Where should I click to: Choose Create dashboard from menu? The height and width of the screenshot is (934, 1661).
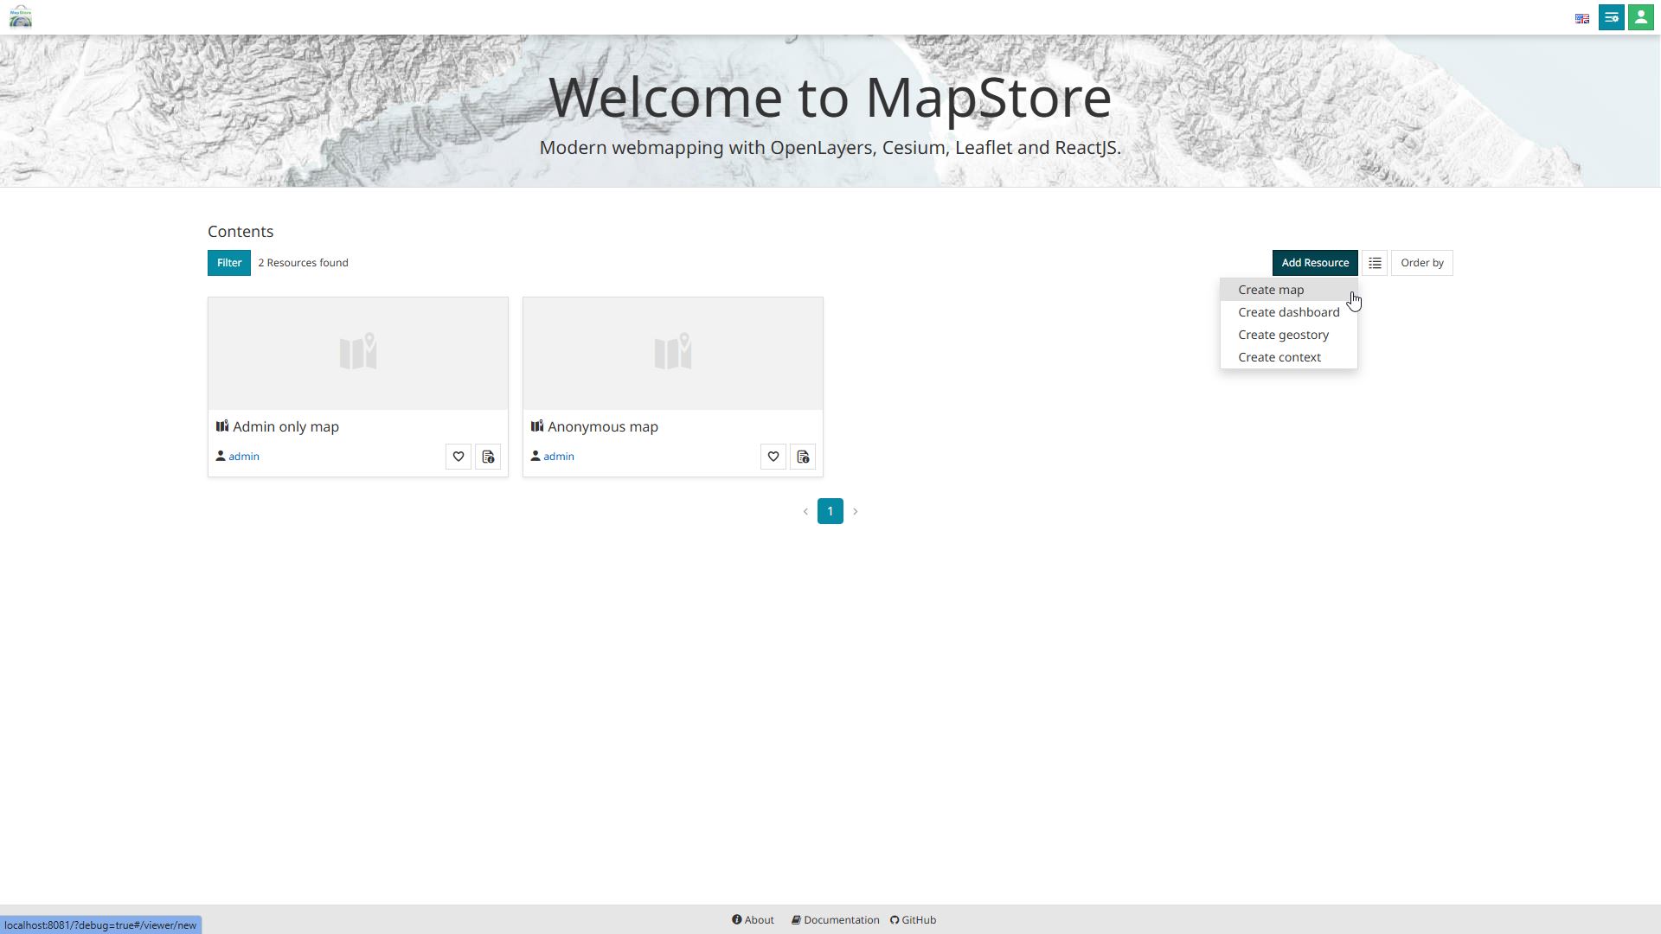(1289, 312)
